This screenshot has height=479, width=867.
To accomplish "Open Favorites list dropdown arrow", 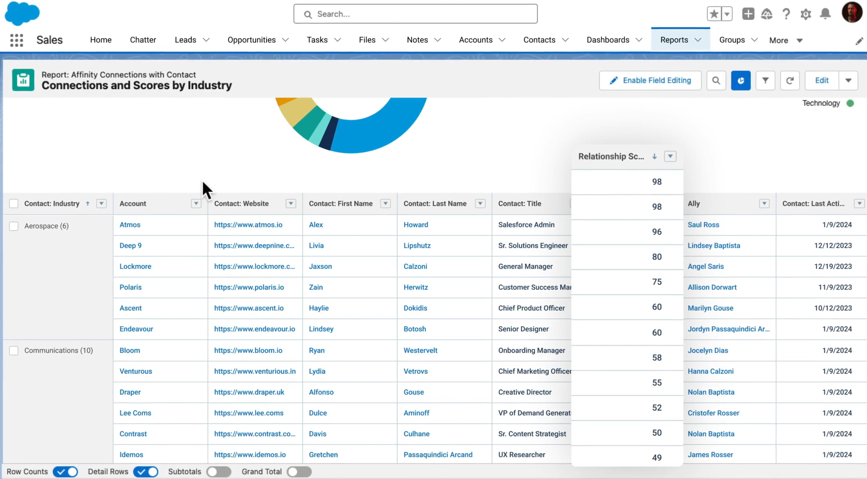I will 727,14.
